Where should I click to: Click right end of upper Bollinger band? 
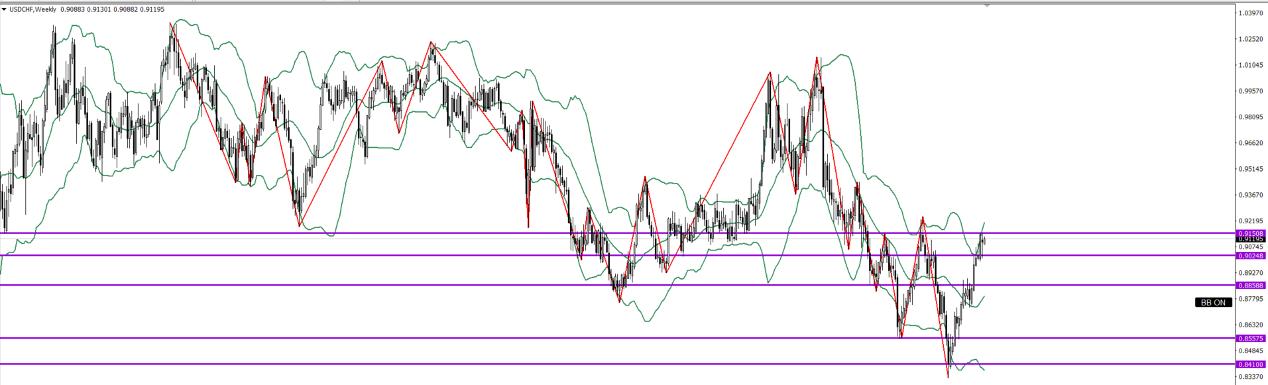tap(984, 223)
